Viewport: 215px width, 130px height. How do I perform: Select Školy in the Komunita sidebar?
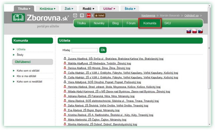(x=20, y=55)
